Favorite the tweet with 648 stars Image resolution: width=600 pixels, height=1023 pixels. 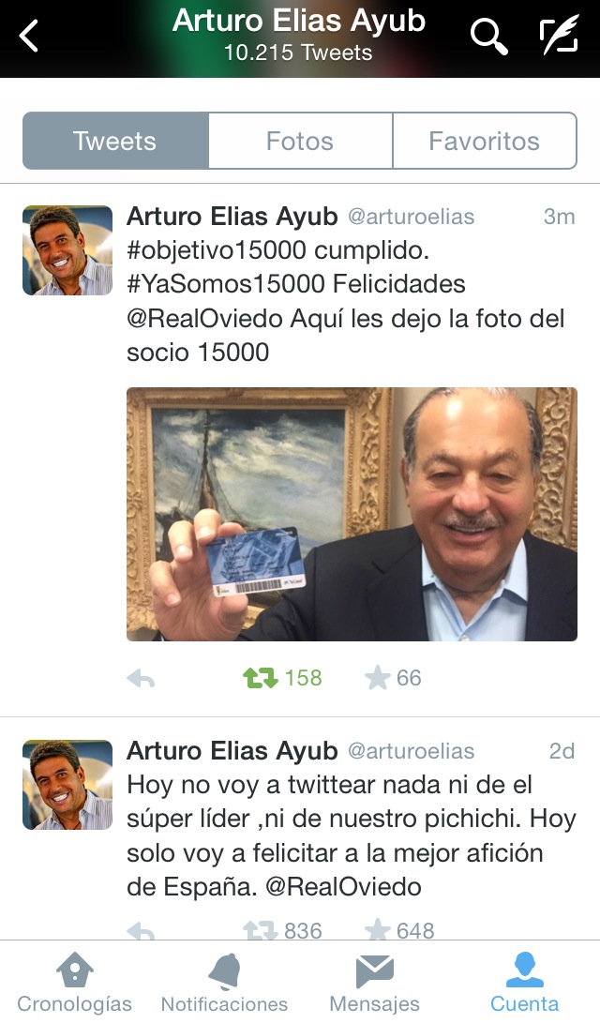coord(377,929)
